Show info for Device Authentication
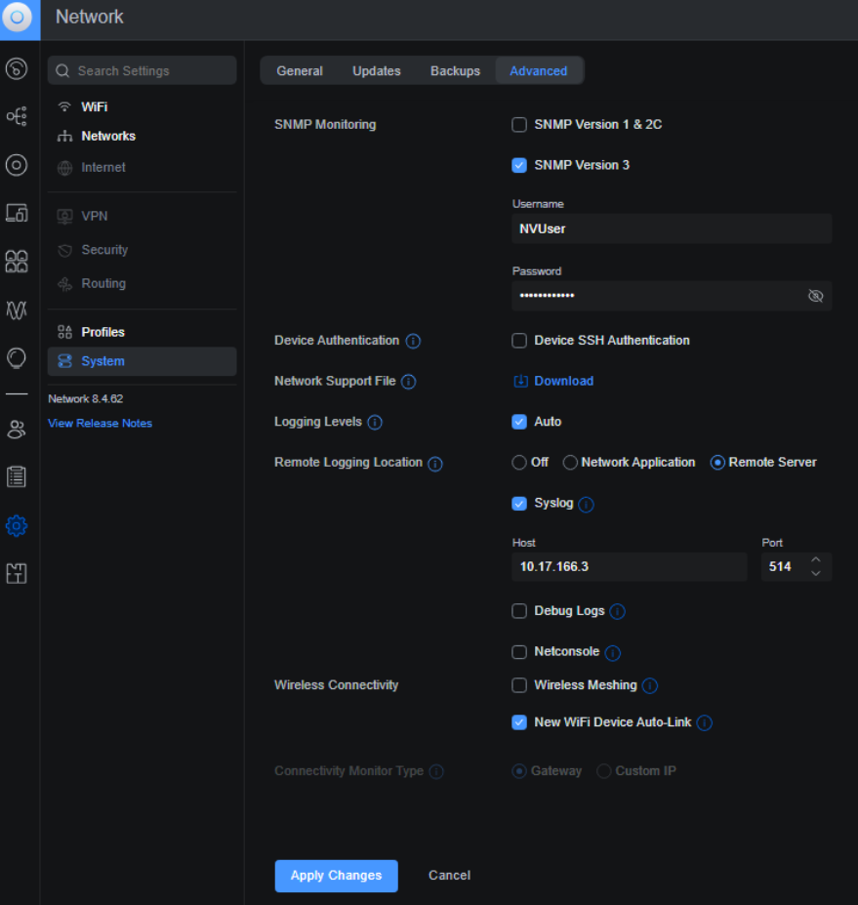This screenshot has height=905, width=858. click(x=413, y=341)
